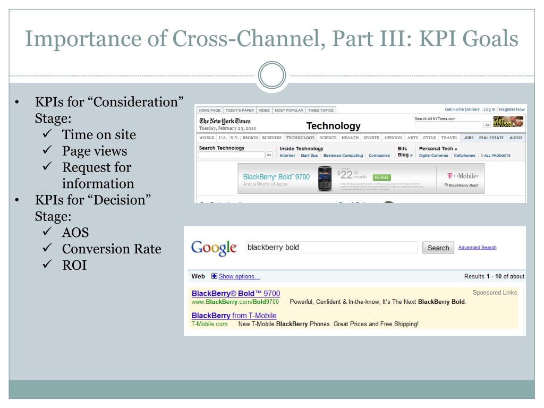Open the ARTS section
The image size is (544, 408).
[412, 138]
